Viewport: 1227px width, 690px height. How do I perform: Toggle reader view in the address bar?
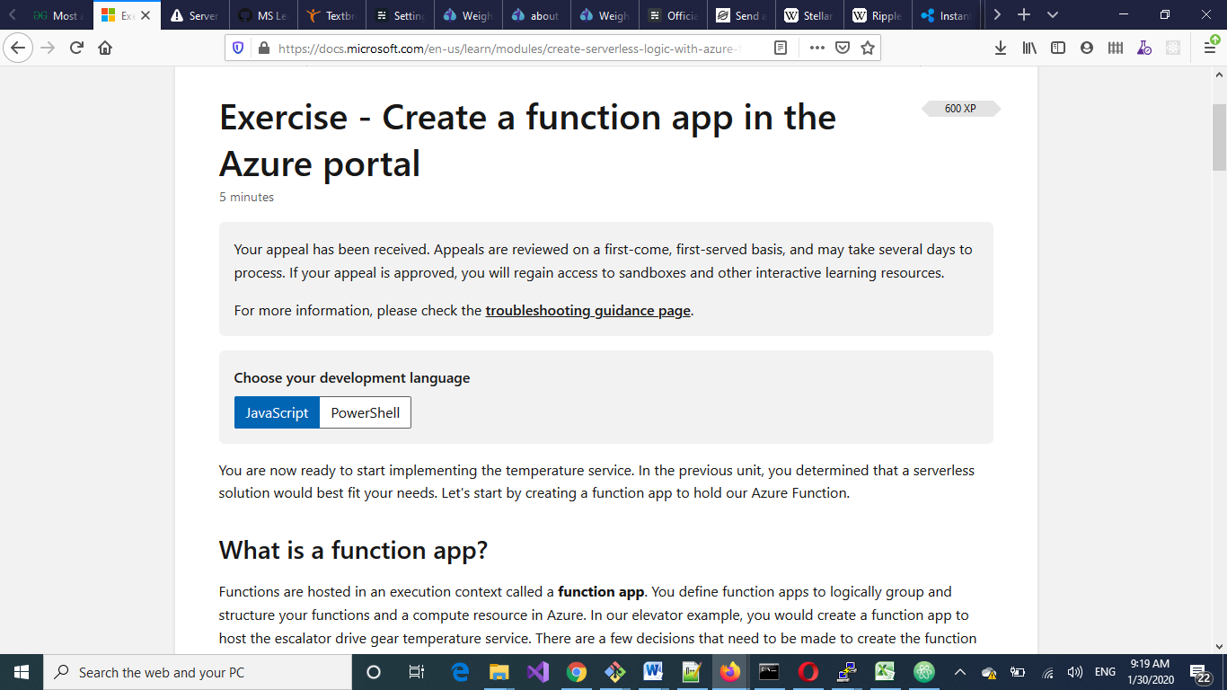click(x=781, y=48)
